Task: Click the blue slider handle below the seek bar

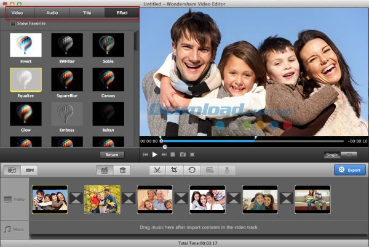Action: [x=165, y=147]
